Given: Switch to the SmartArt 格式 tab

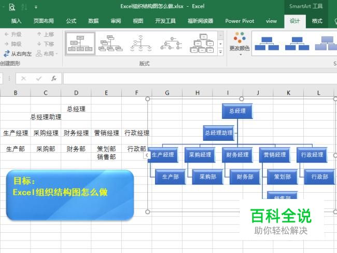Looking at the screenshot, I should [317, 21].
